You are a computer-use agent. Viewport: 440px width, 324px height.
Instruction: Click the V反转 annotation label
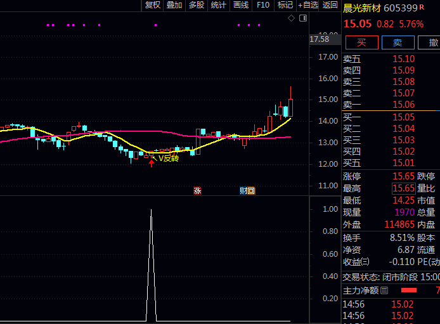pos(169,159)
